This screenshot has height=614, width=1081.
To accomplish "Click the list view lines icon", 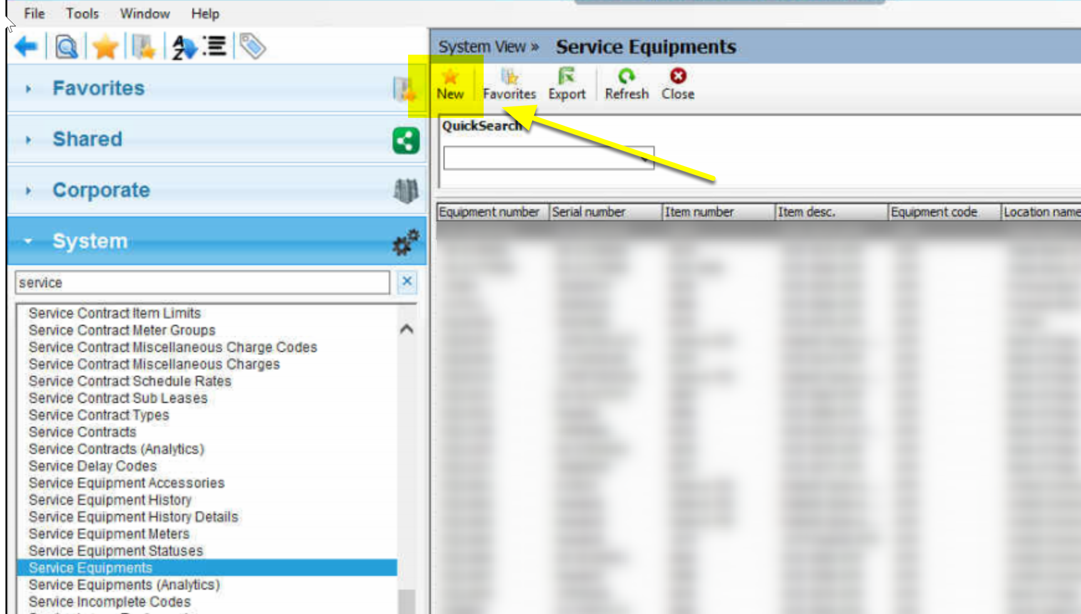I will pos(215,46).
